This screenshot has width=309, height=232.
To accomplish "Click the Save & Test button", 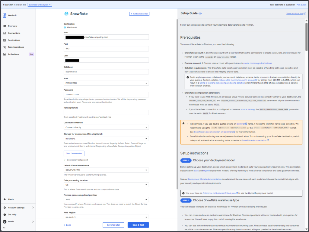I will [x=138, y=225].
